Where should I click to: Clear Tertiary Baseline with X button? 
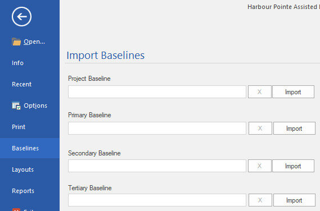(260, 200)
